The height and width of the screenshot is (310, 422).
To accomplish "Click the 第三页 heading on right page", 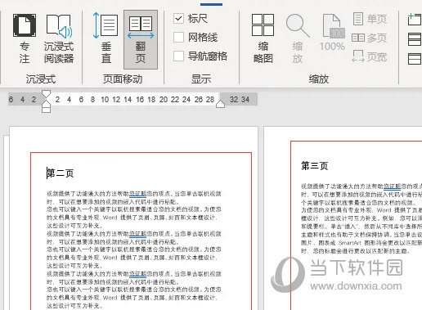I will click(315, 165).
